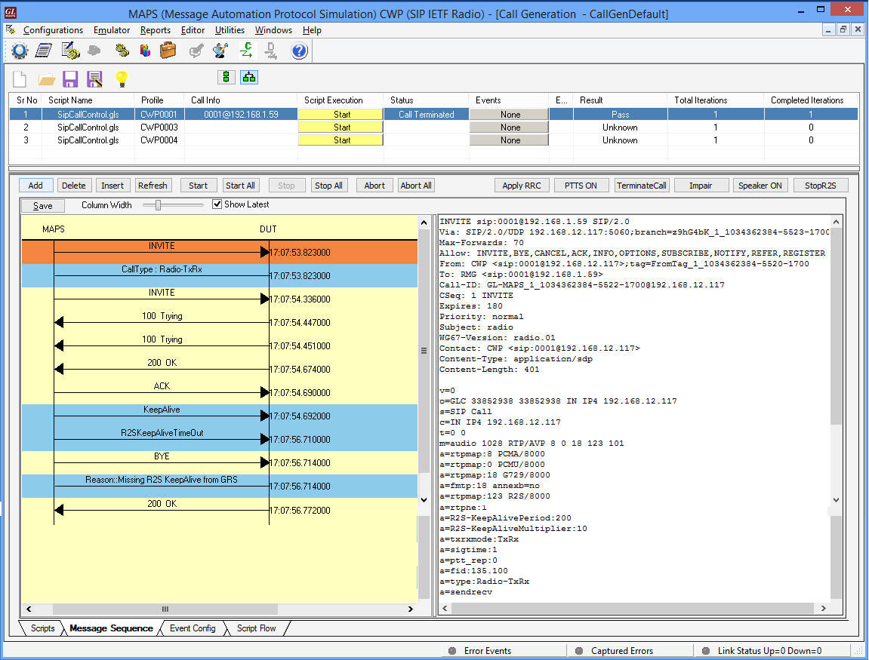Click the Apply RRC button

[522, 186]
